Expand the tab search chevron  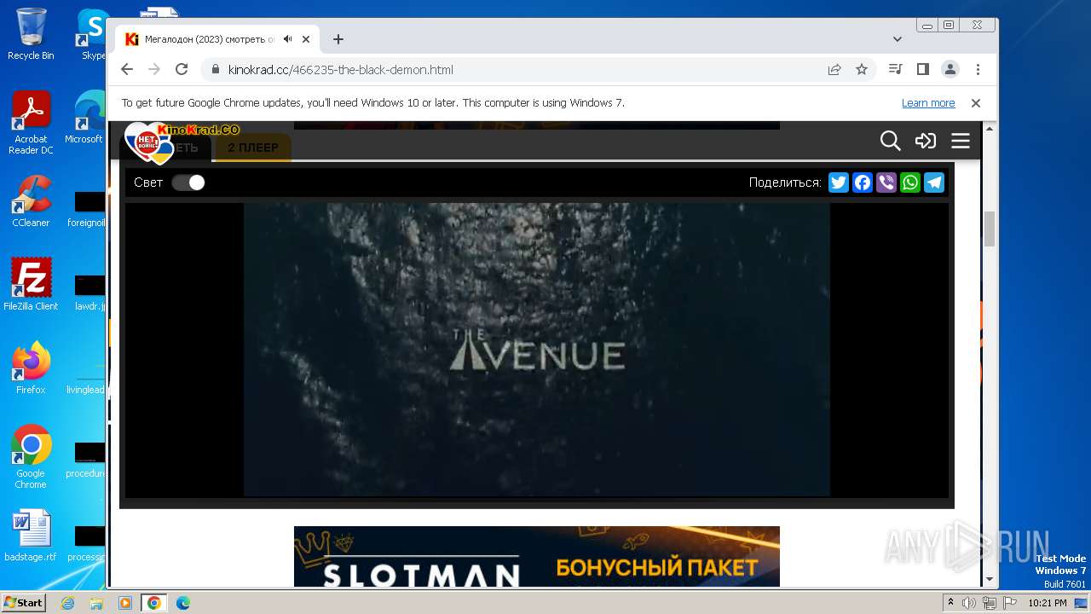coord(898,39)
